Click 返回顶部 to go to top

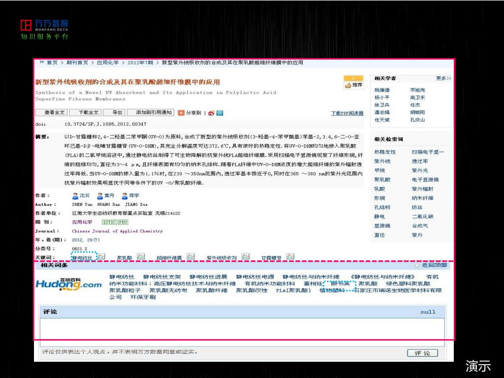[434, 265]
